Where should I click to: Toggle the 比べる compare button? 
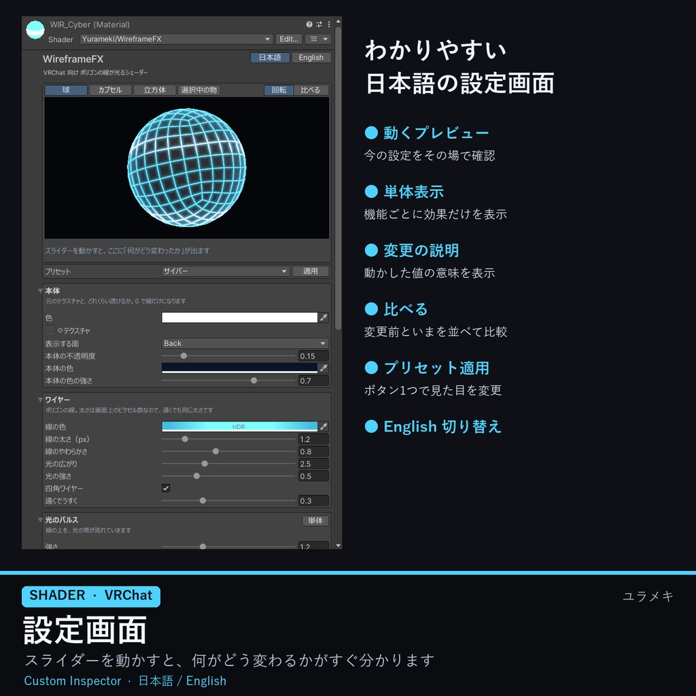tap(311, 90)
